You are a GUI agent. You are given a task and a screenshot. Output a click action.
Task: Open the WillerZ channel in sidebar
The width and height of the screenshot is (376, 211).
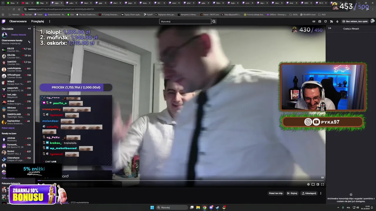tap(17, 83)
